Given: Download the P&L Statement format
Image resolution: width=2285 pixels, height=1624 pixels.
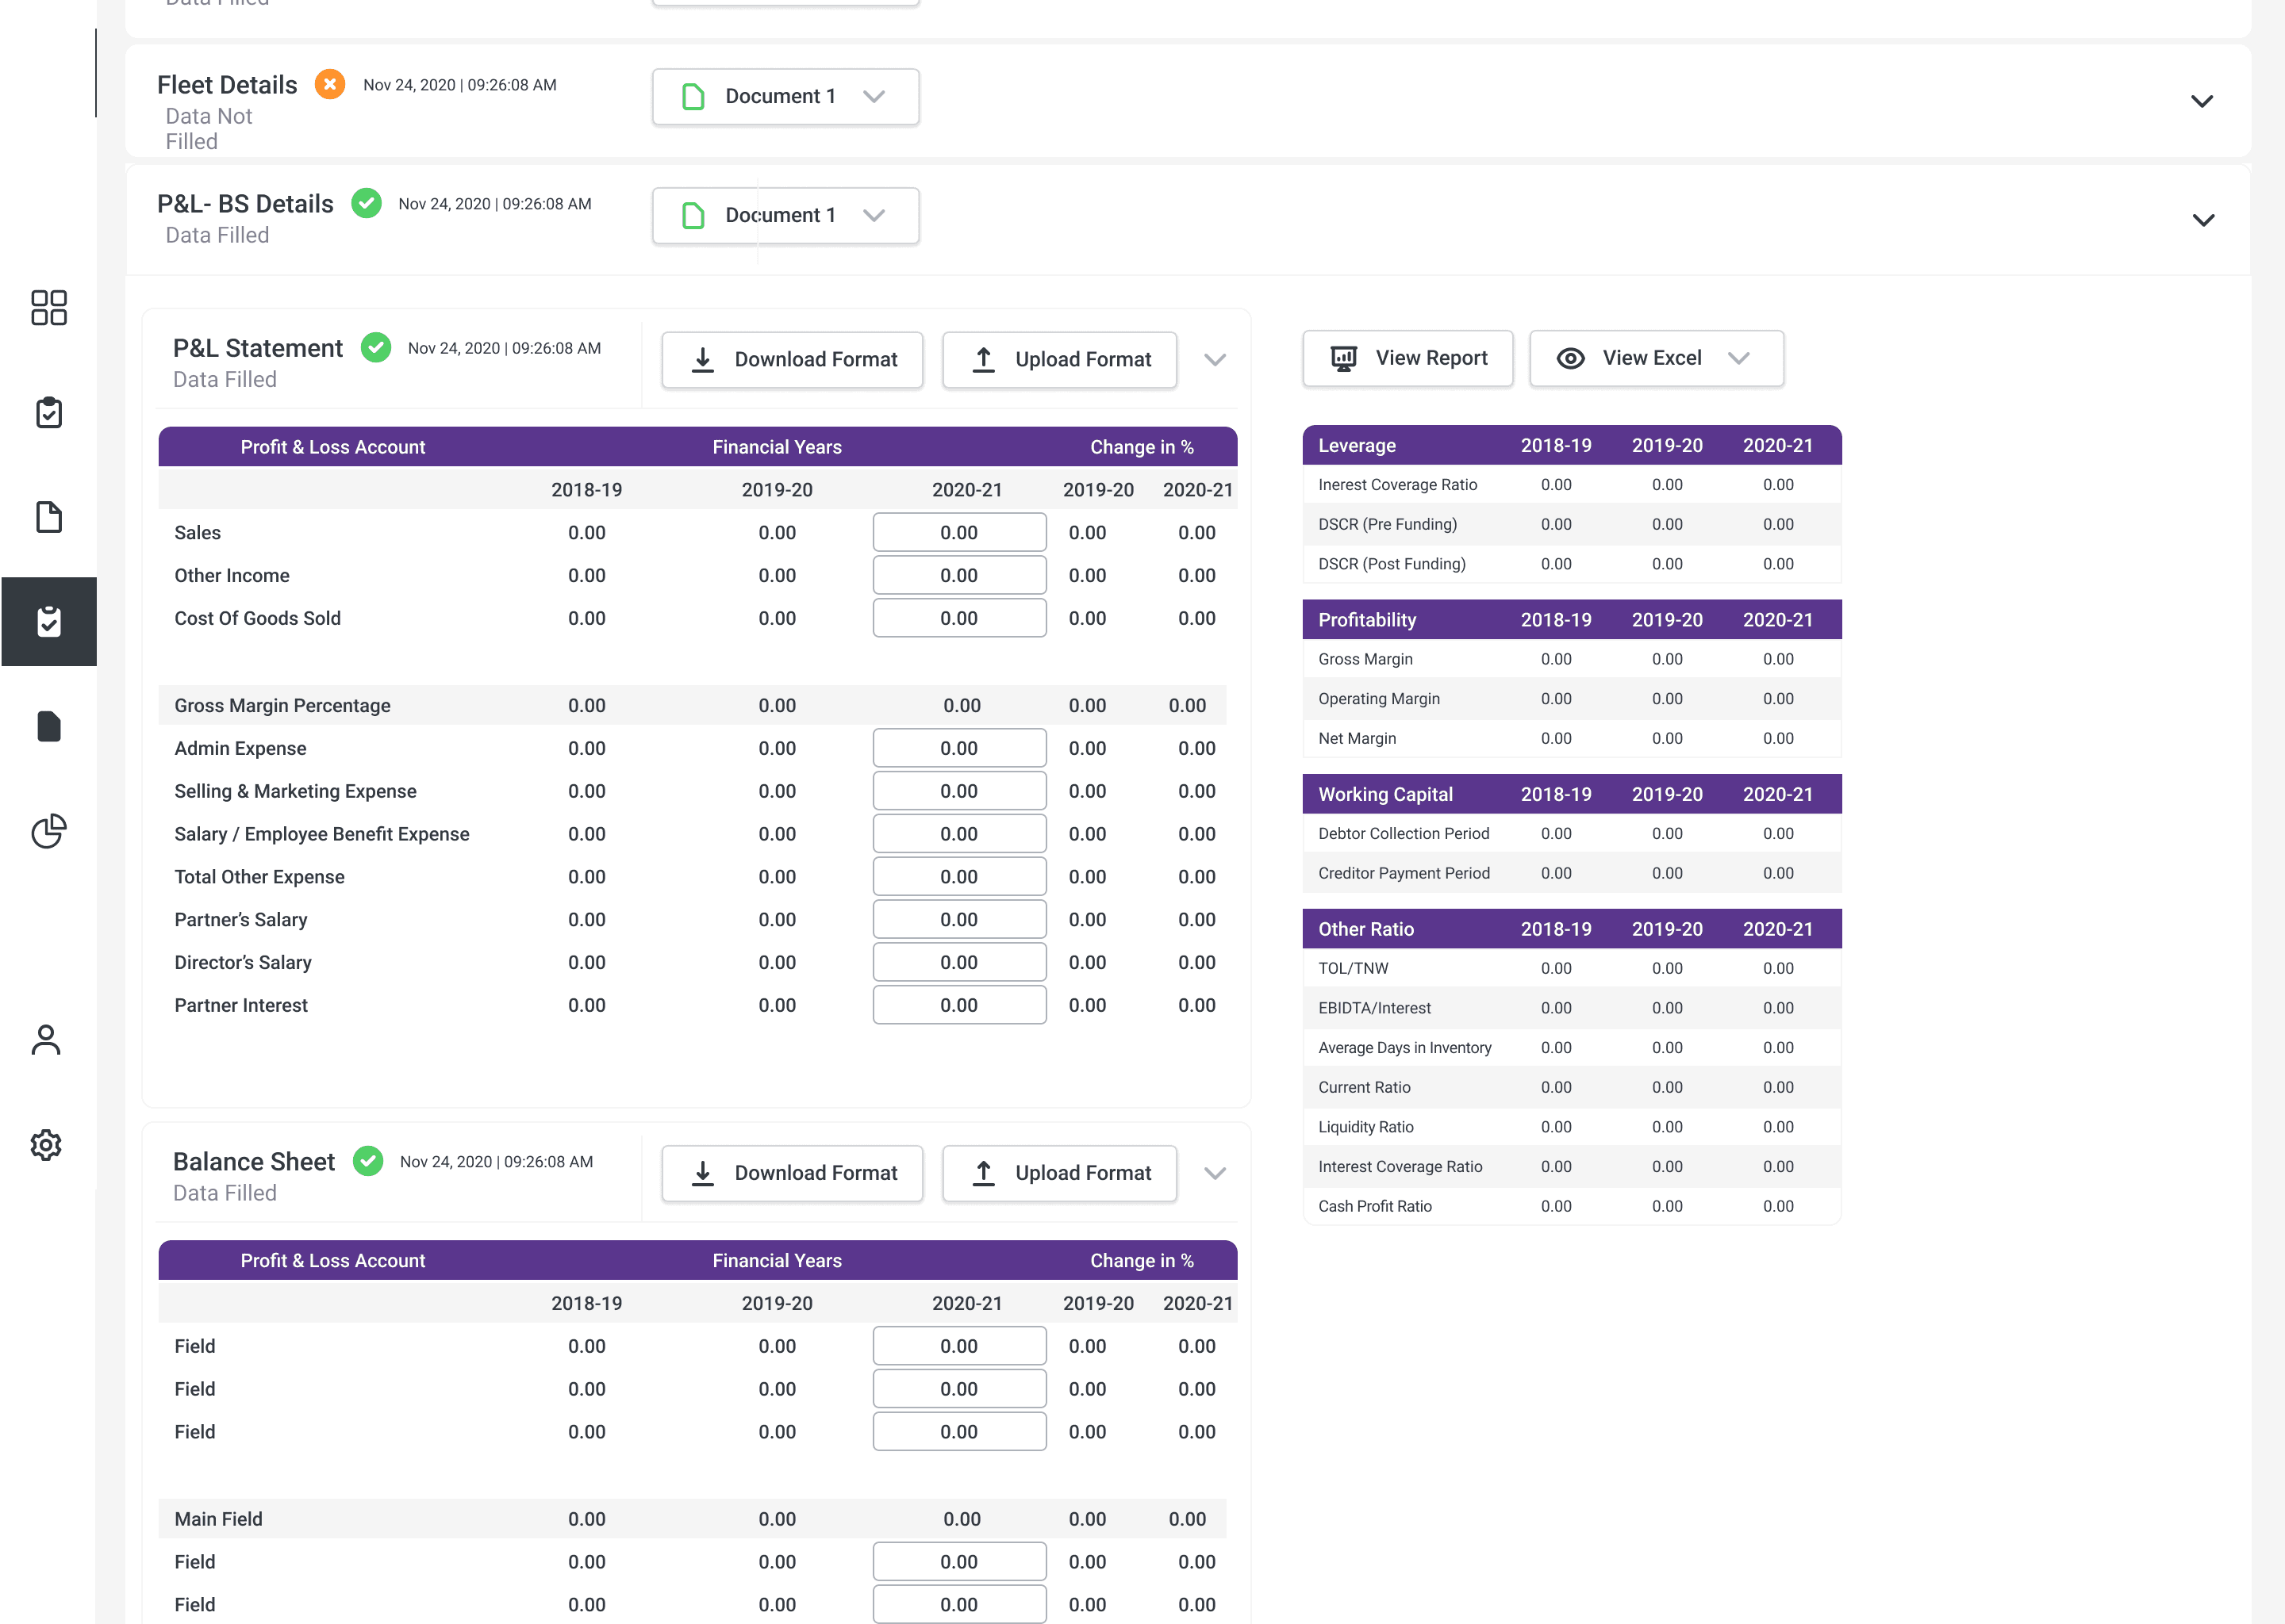Looking at the screenshot, I should click(x=793, y=360).
